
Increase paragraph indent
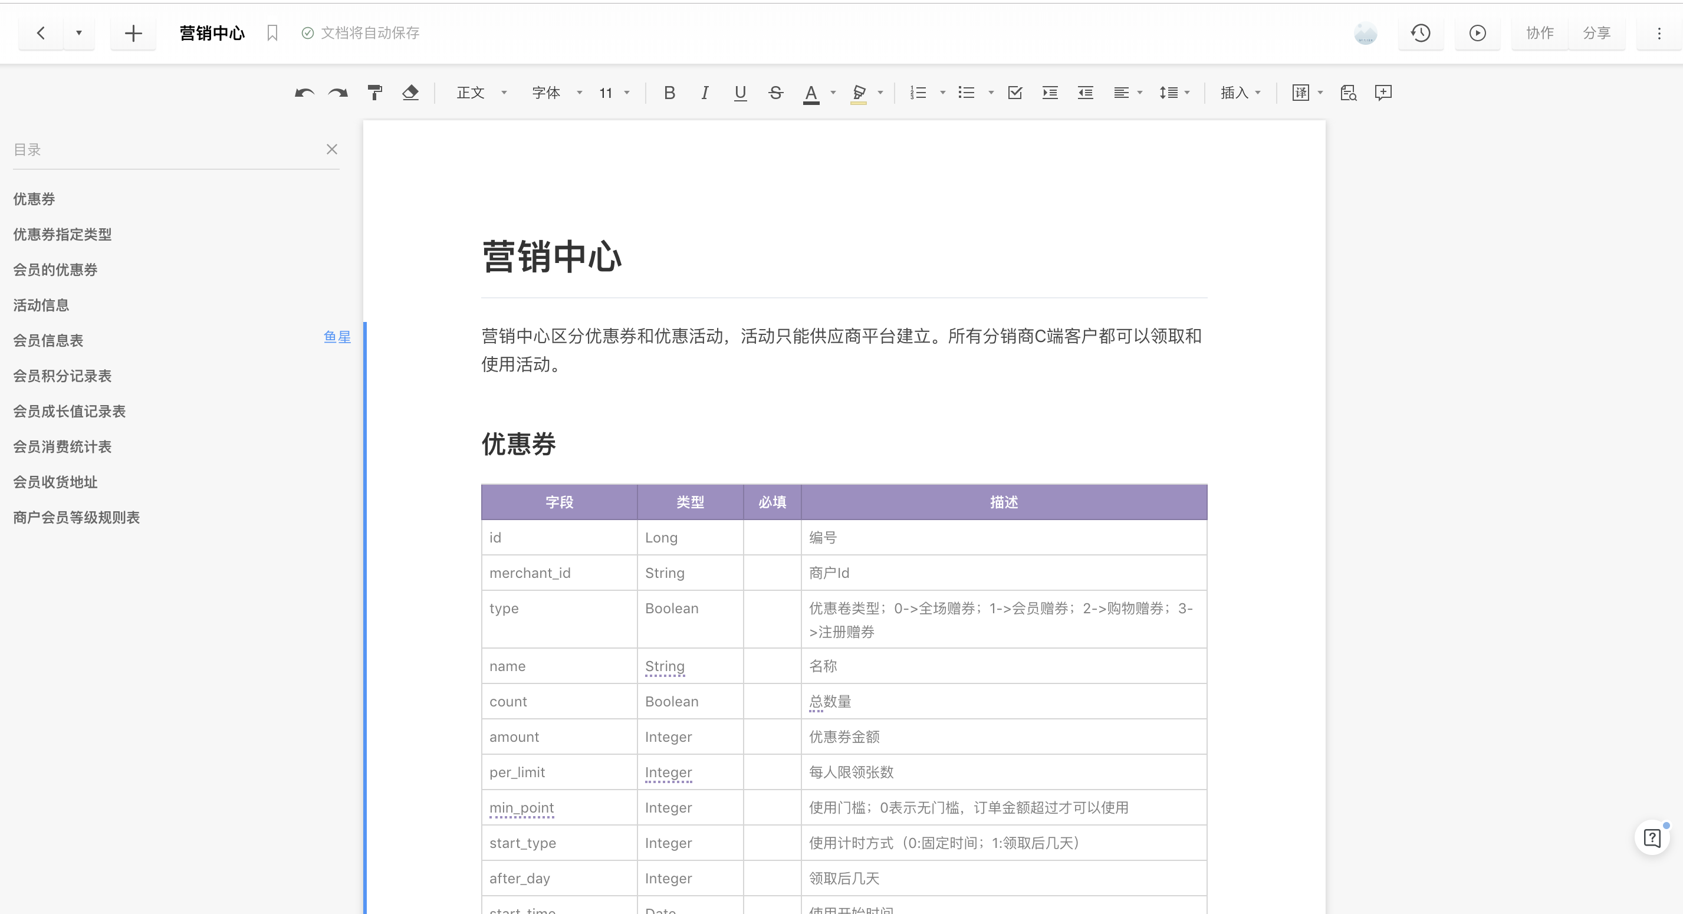click(x=1050, y=93)
